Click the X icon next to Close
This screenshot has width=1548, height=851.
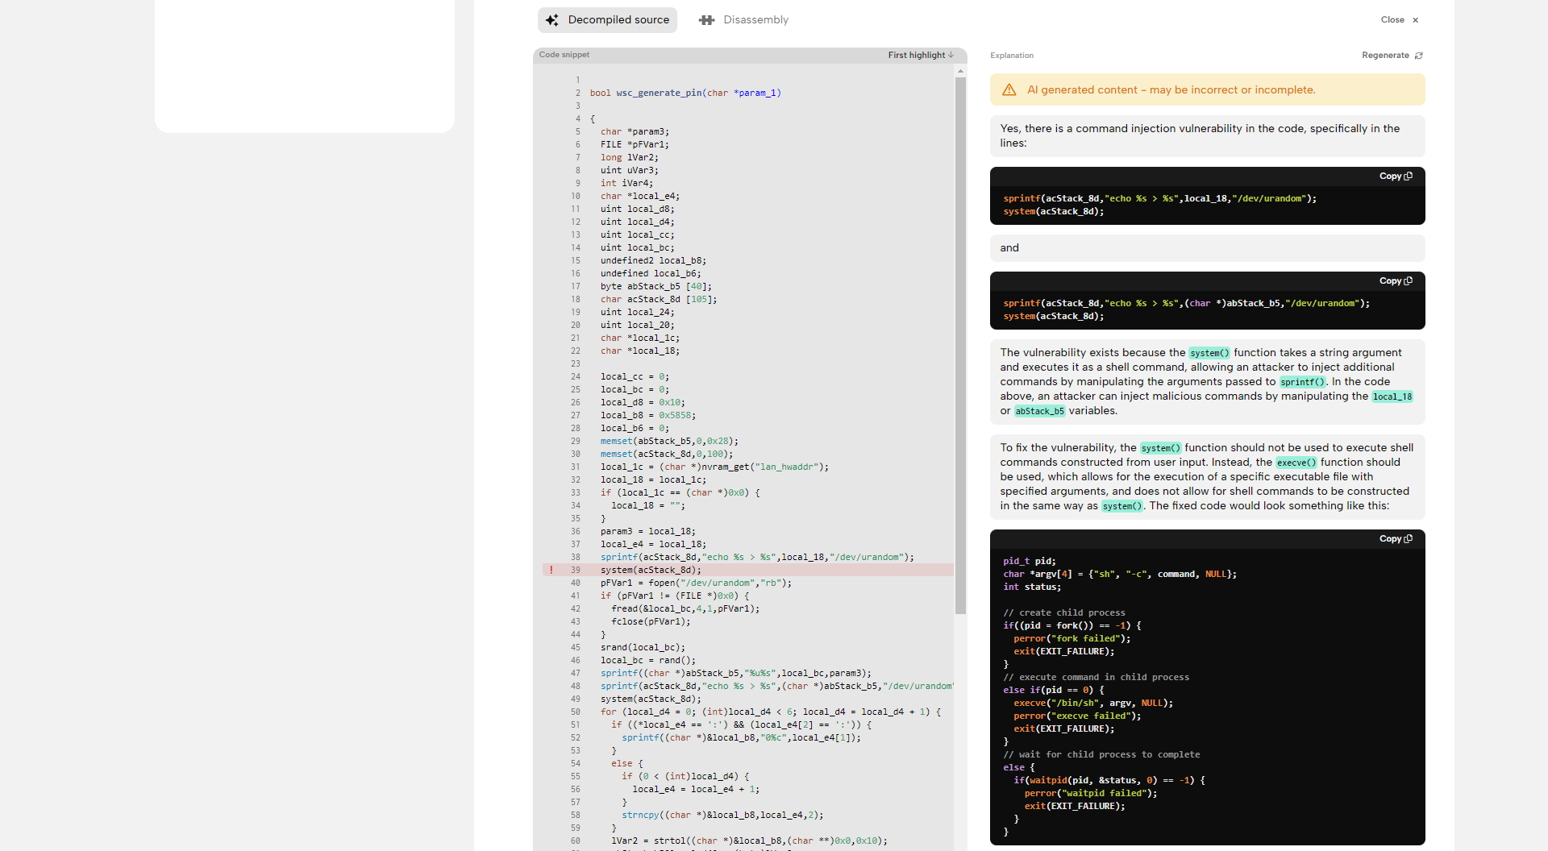[1415, 19]
